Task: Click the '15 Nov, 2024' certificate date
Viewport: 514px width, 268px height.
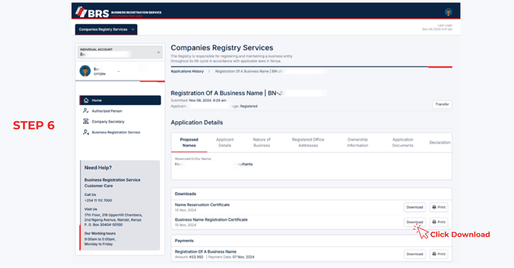Action: click(186, 225)
